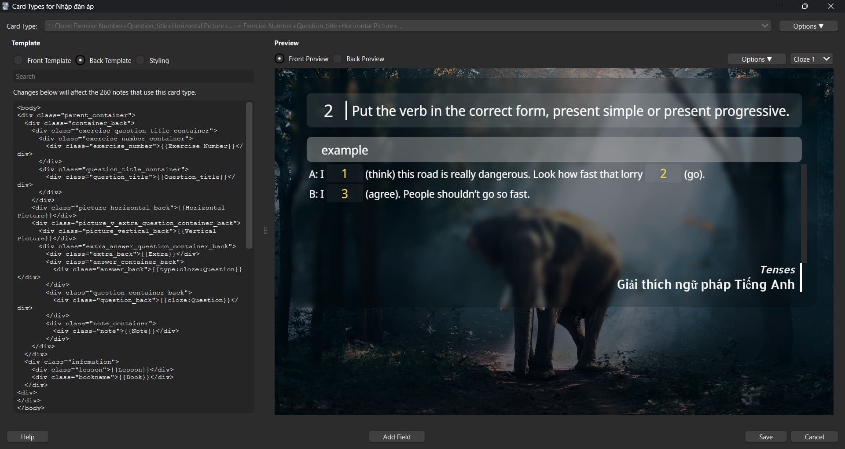Select the Front Template radio button
The image size is (845, 449).
[x=18, y=60]
